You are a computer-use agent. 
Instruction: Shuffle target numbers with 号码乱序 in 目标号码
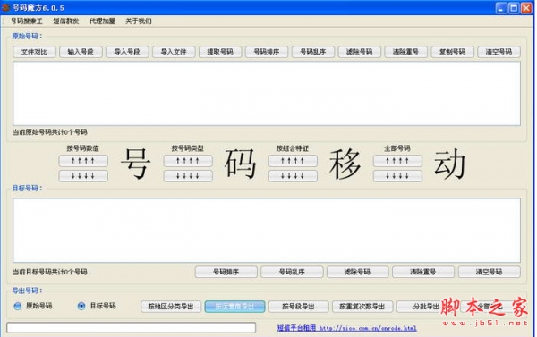coord(292,272)
